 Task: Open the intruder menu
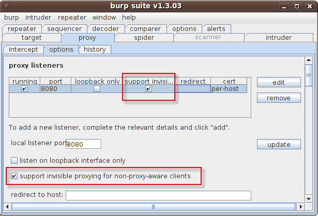38,18
